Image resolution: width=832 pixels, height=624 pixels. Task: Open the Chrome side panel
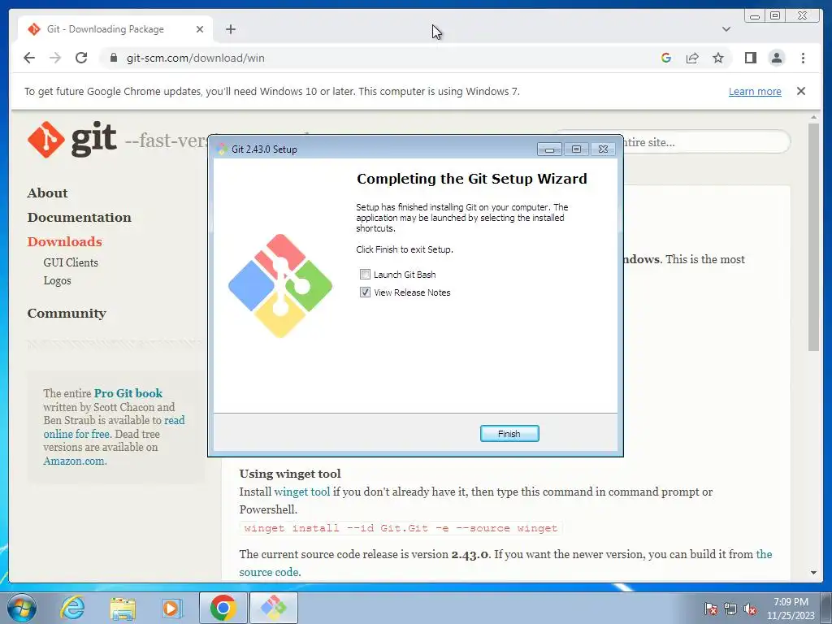click(750, 58)
